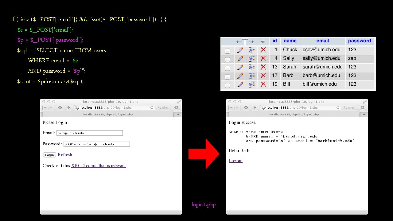Viewport: 393px width, 221px height.
Task: Click the address bar in the Please Login browser
Action: [x=115, y=107]
